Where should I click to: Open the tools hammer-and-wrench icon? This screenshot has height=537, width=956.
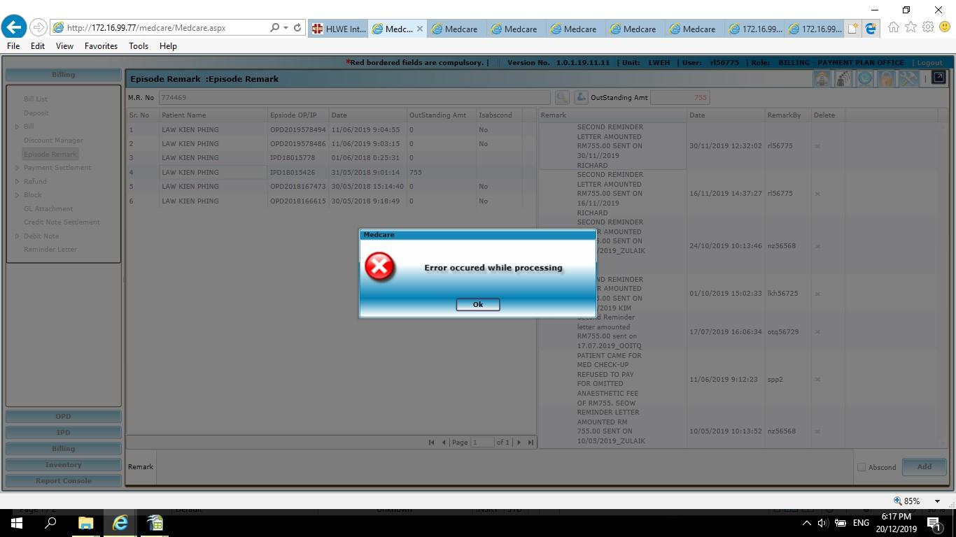point(908,79)
